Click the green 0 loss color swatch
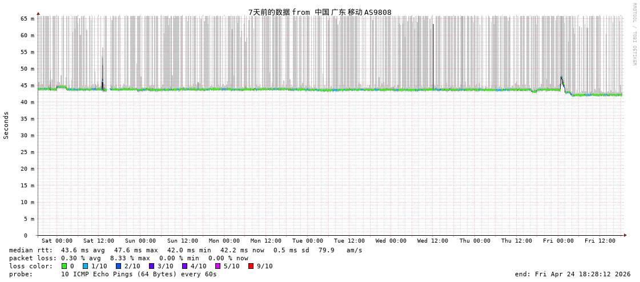This screenshot has height=282, width=640. [64, 266]
